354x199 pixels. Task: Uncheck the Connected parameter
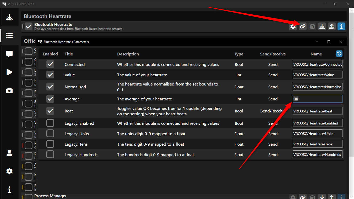coord(50,64)
